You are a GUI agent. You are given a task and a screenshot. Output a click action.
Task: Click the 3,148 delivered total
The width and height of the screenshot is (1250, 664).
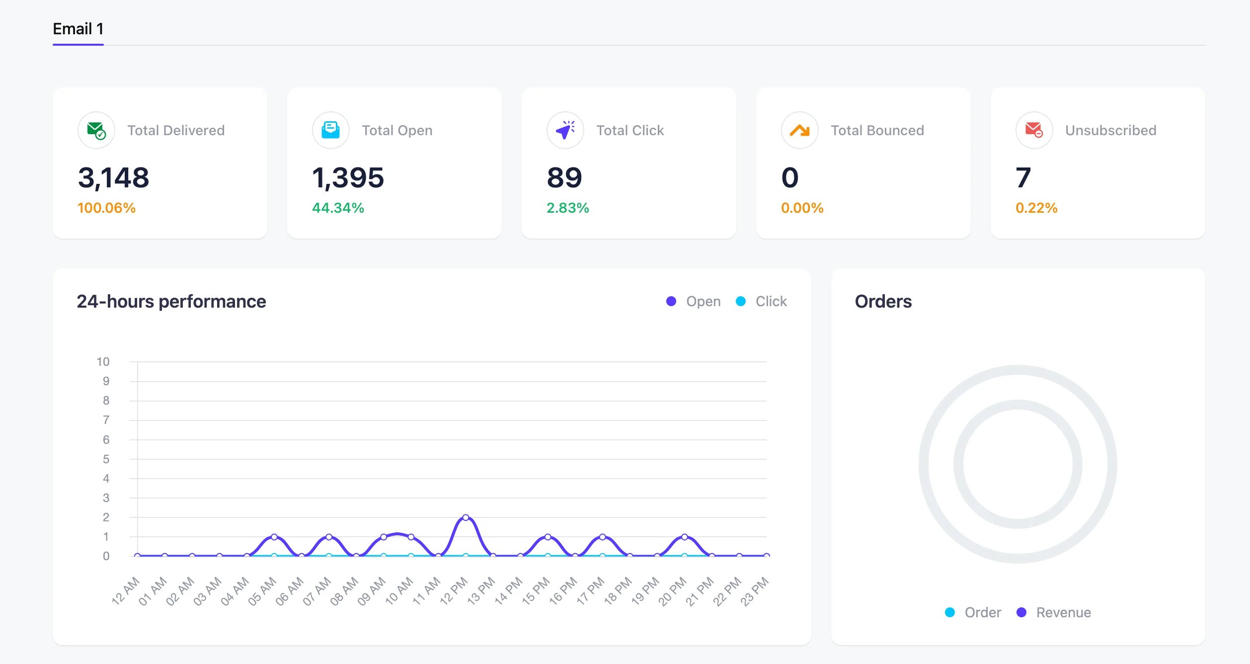[x=113, y=178]
